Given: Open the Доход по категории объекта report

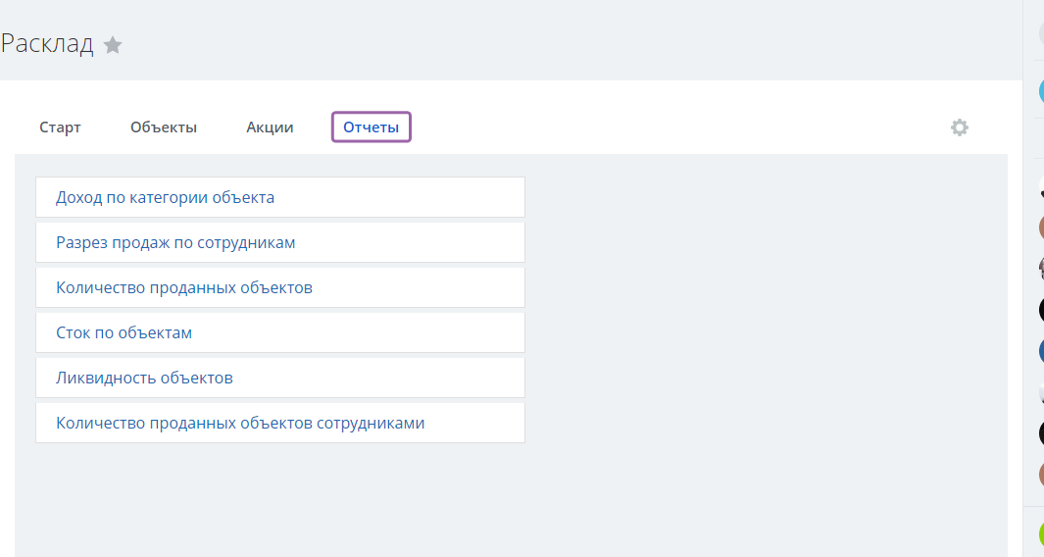Looking at the screenshot, I should tap(280, 197).
